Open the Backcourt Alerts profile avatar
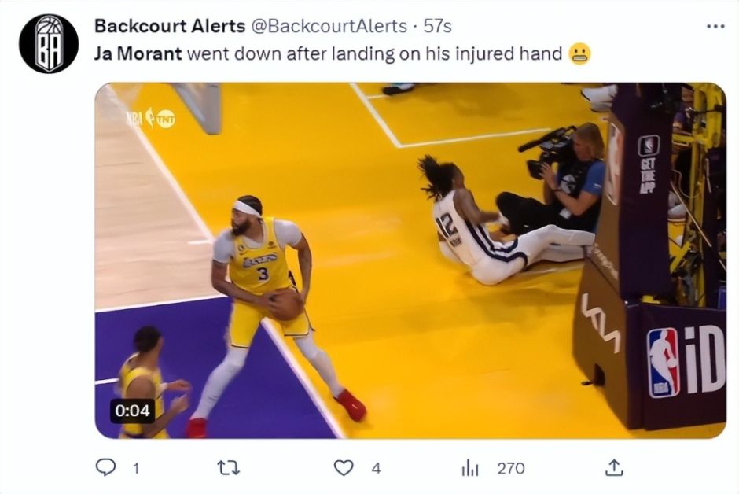The width and height of the screenshot is (739, 494). (49, 43)
